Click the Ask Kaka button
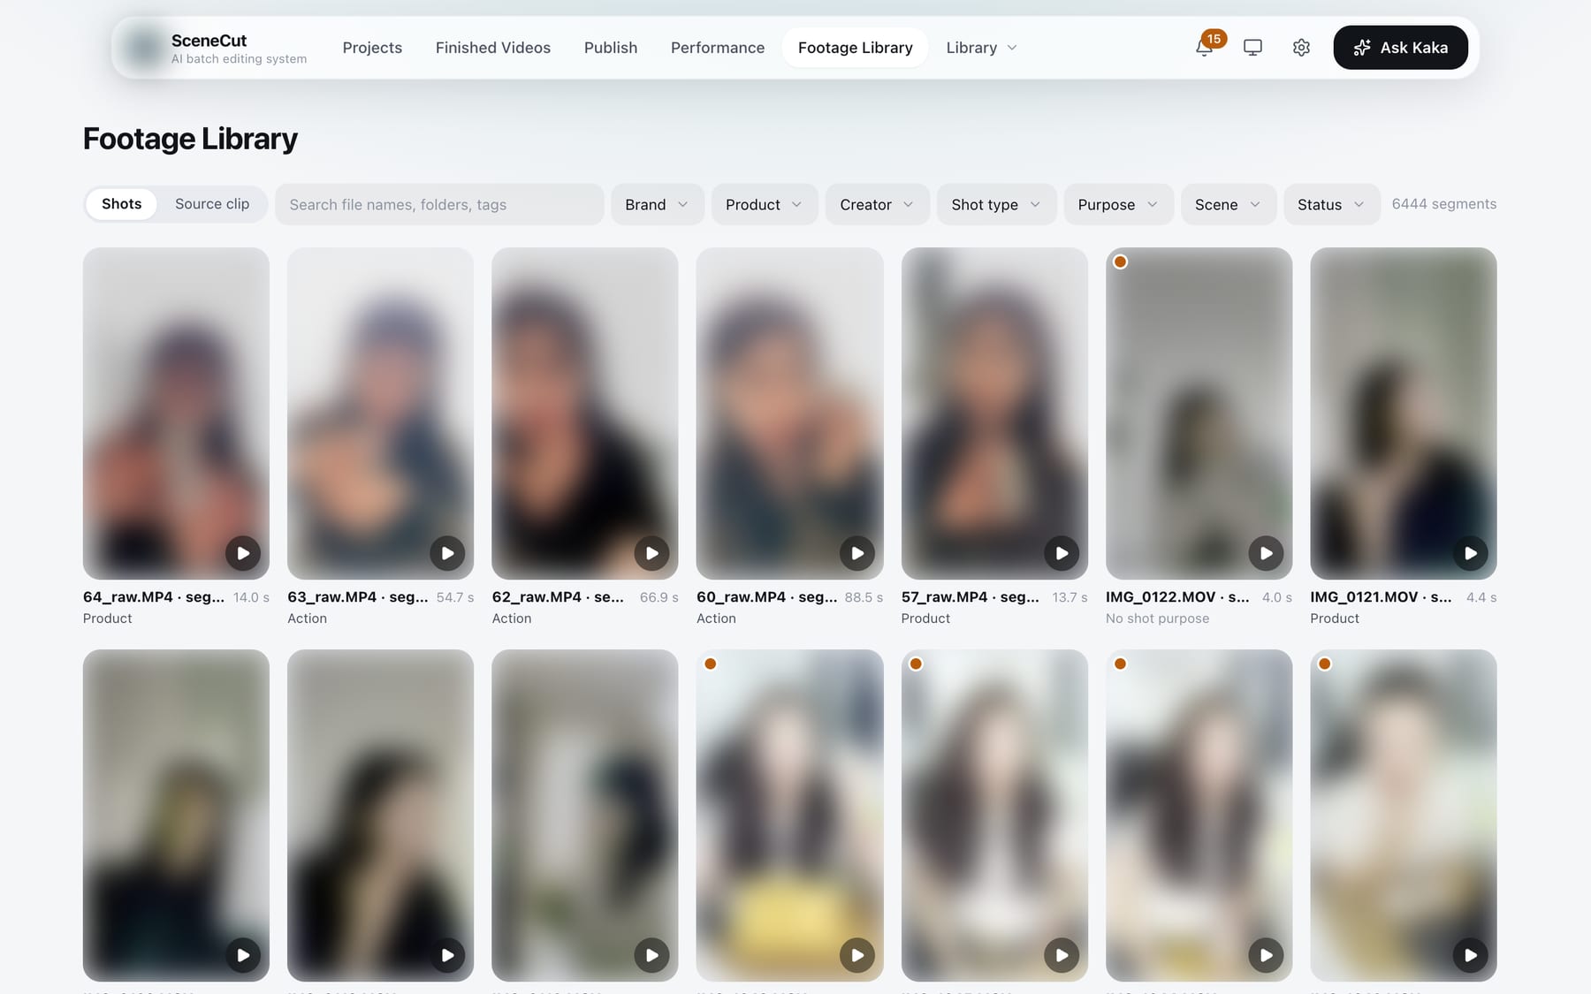 1400,48
